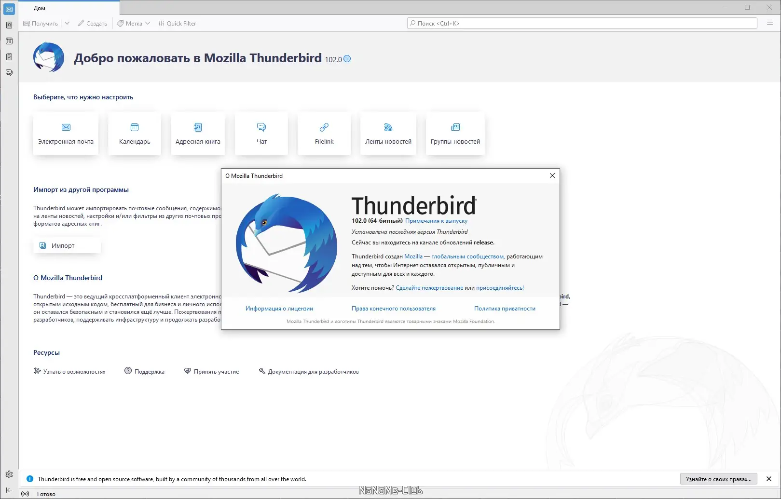The height and width of the screenshot is (499, 781).
Task: Open Информация о лицензии link
Action: 279,309
